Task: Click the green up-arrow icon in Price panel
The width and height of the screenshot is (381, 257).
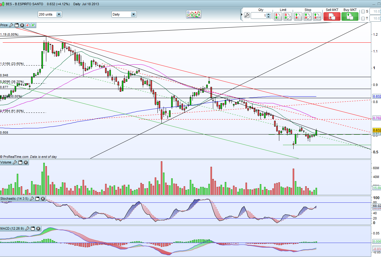Action: point(33,25)
